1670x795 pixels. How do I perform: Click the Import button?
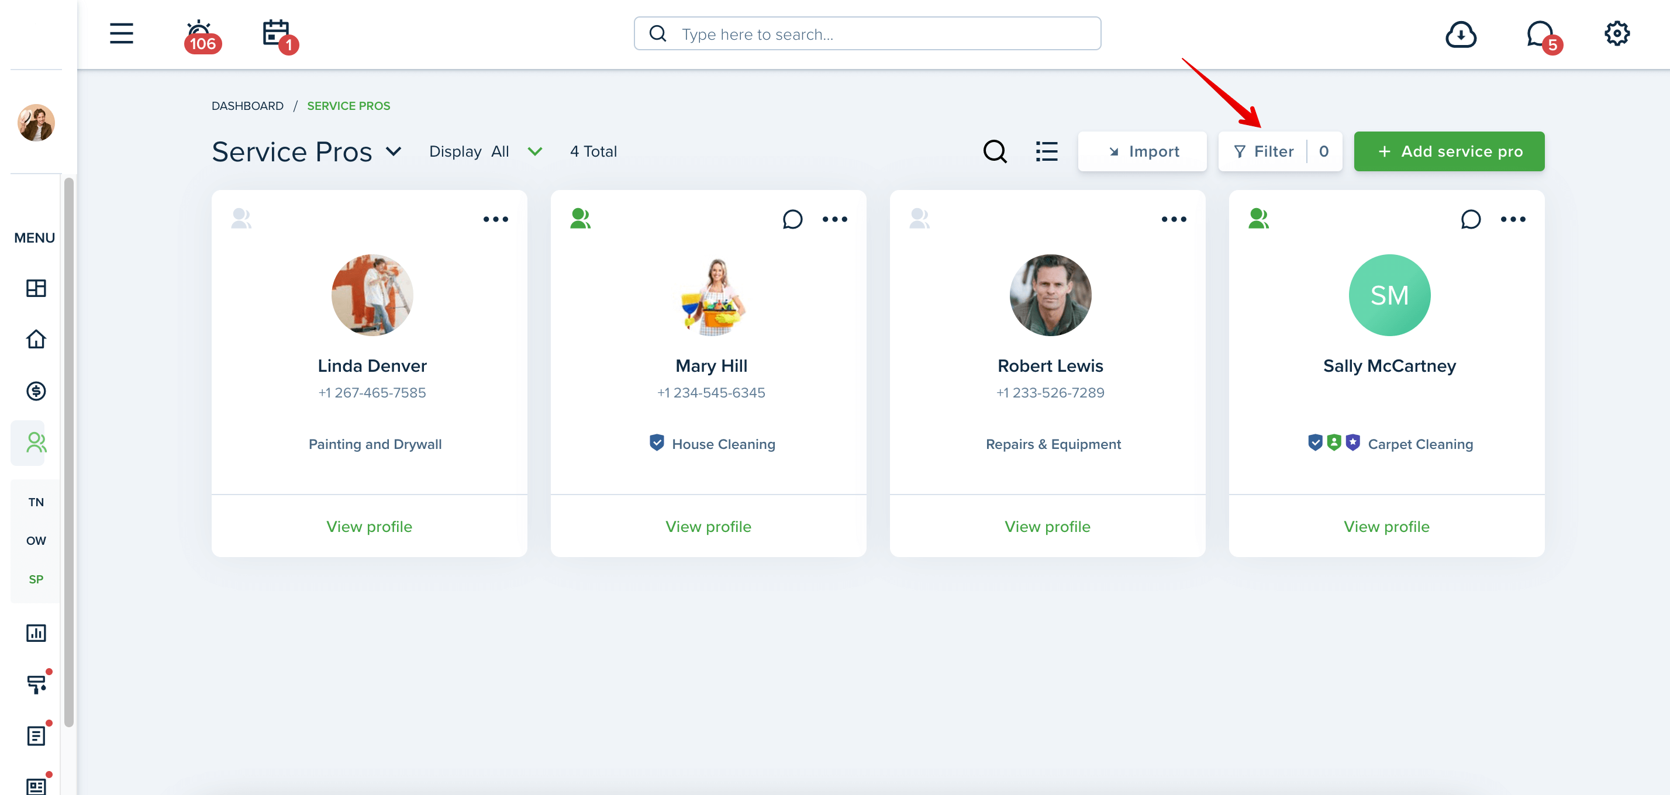tap(1143, 151)
